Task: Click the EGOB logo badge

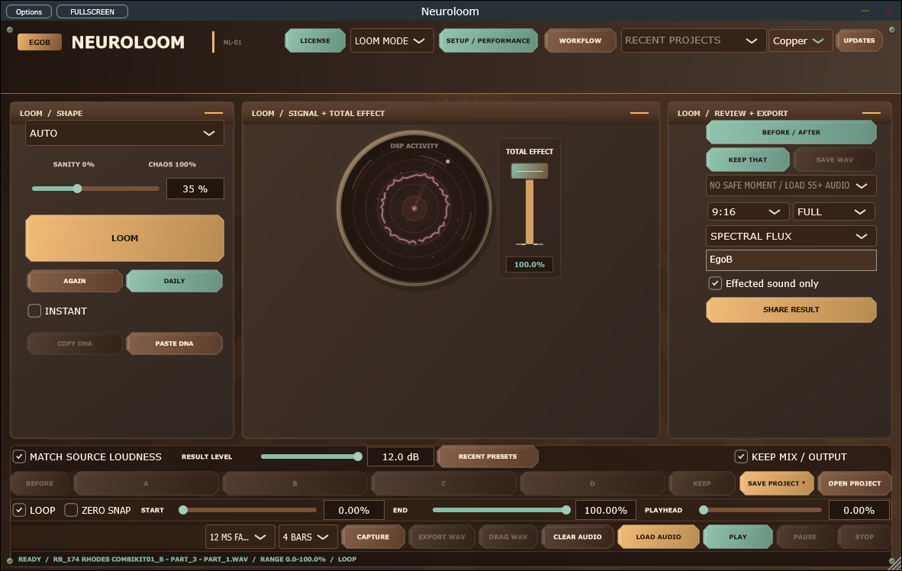Action: 39,42
